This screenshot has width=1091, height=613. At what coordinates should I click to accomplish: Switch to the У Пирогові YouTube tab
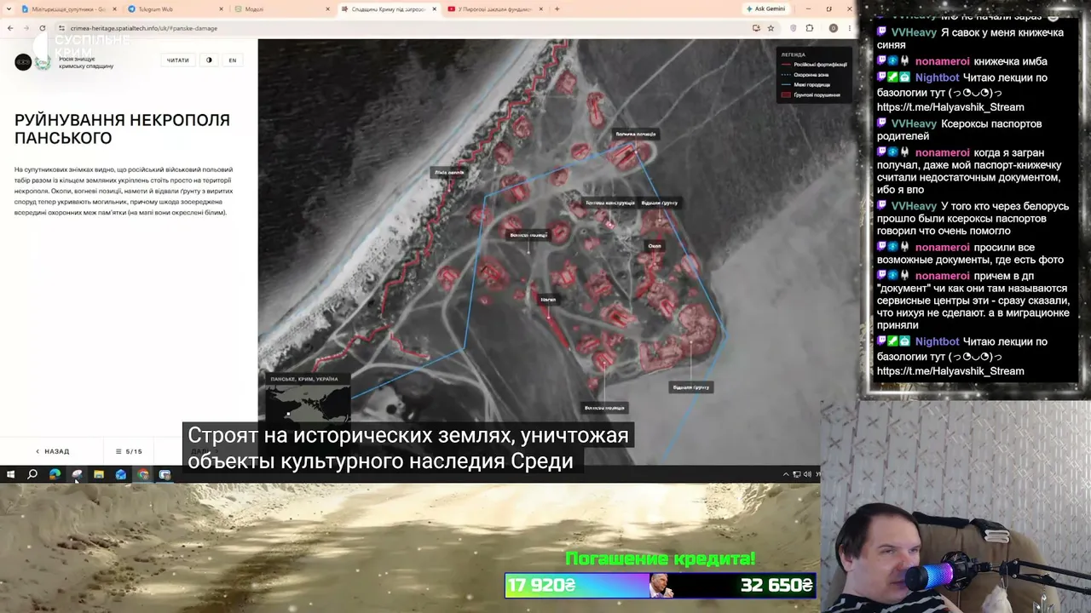coord(494,9)
